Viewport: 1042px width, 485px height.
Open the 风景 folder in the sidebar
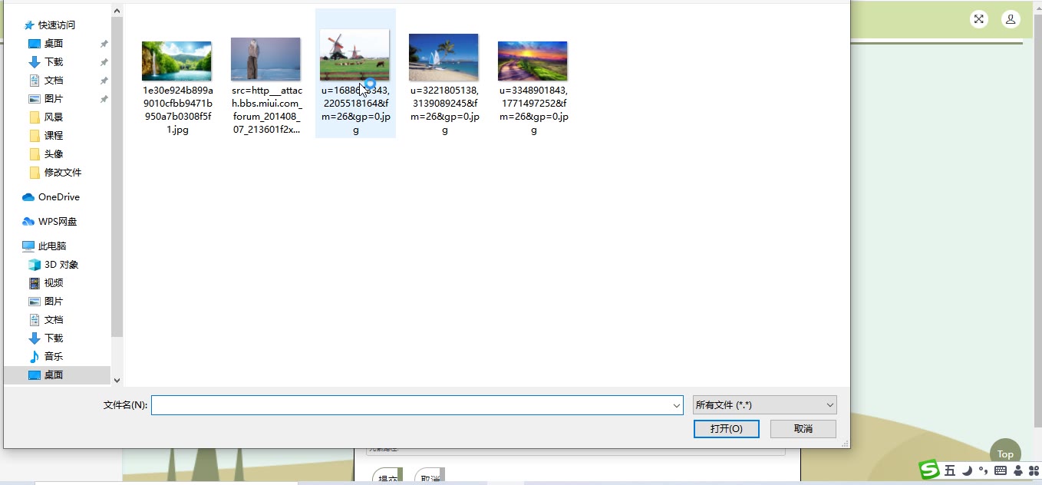pos(46,117)
